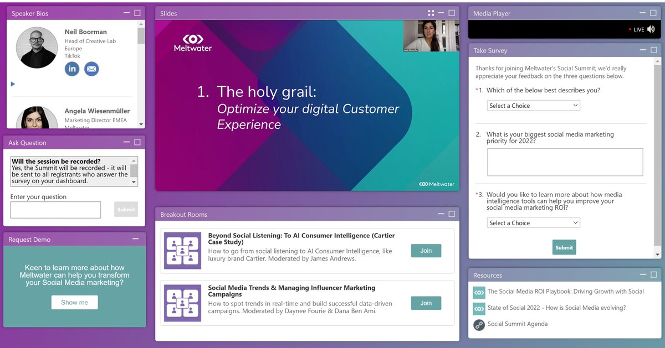Maximize the Speaker Bios panel
Viewport: 665px width, 348px height.
pos(137,13)
